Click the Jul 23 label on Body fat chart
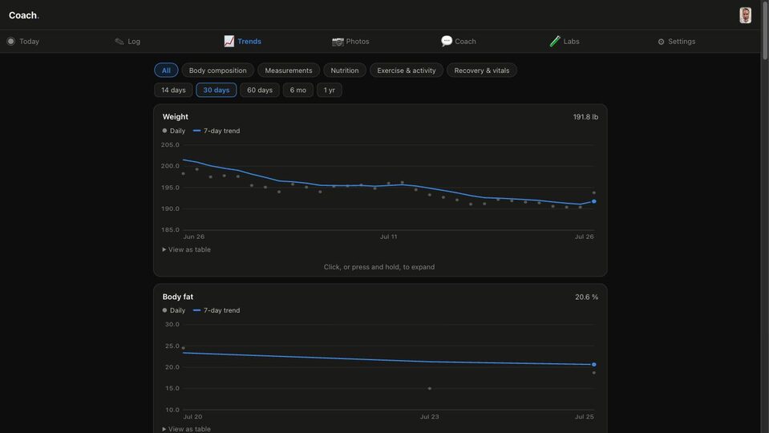769x433 pixels. pos(429,416)
